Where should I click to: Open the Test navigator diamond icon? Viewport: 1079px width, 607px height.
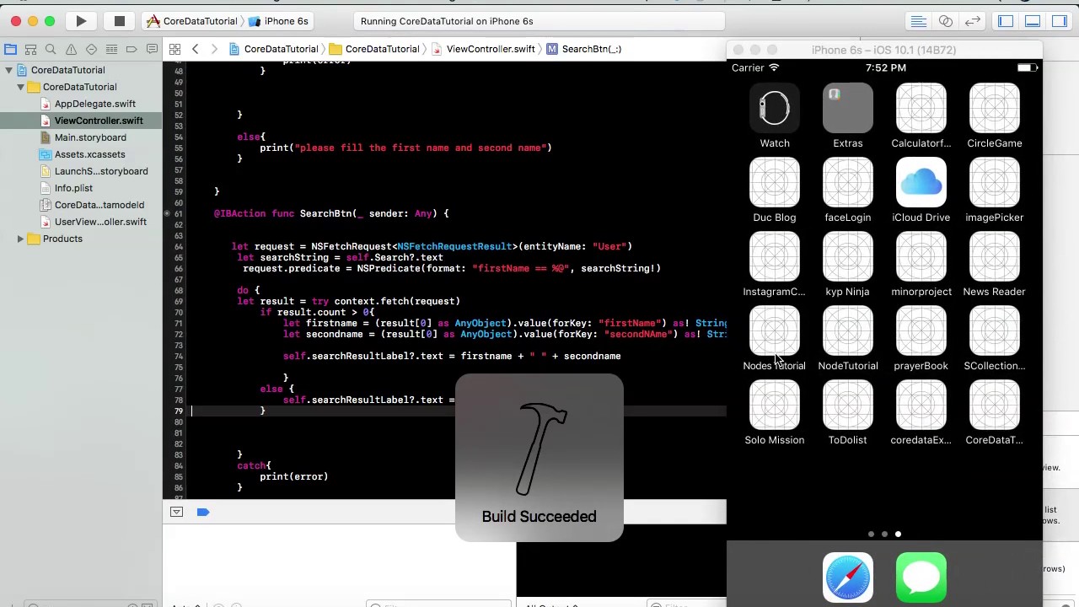(x=91, y=50)
